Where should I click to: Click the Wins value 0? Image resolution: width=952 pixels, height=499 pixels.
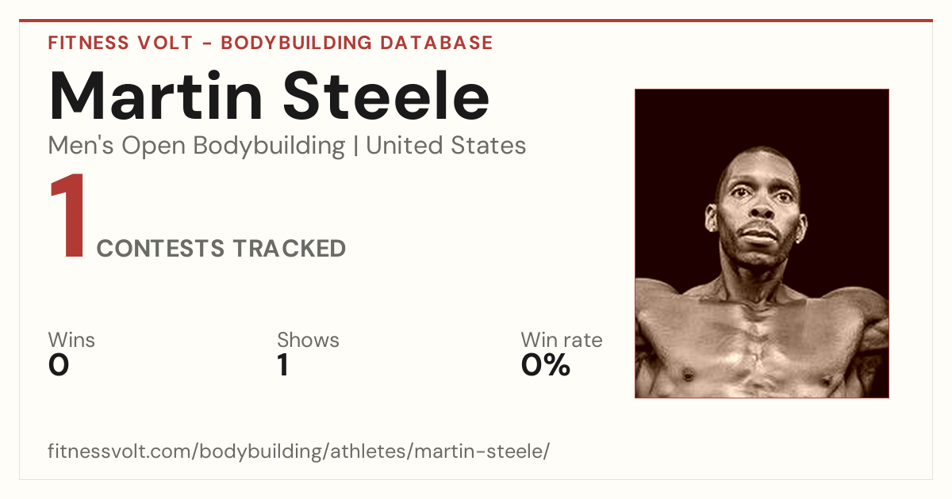59,365
